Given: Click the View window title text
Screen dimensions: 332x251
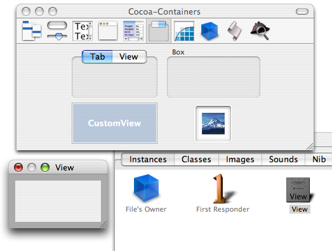Looking at the screenshot, I should [65, 168].
